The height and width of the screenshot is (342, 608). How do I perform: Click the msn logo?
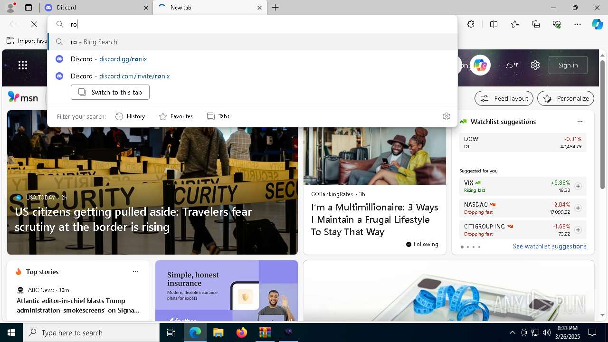click(x=23, y=97)
